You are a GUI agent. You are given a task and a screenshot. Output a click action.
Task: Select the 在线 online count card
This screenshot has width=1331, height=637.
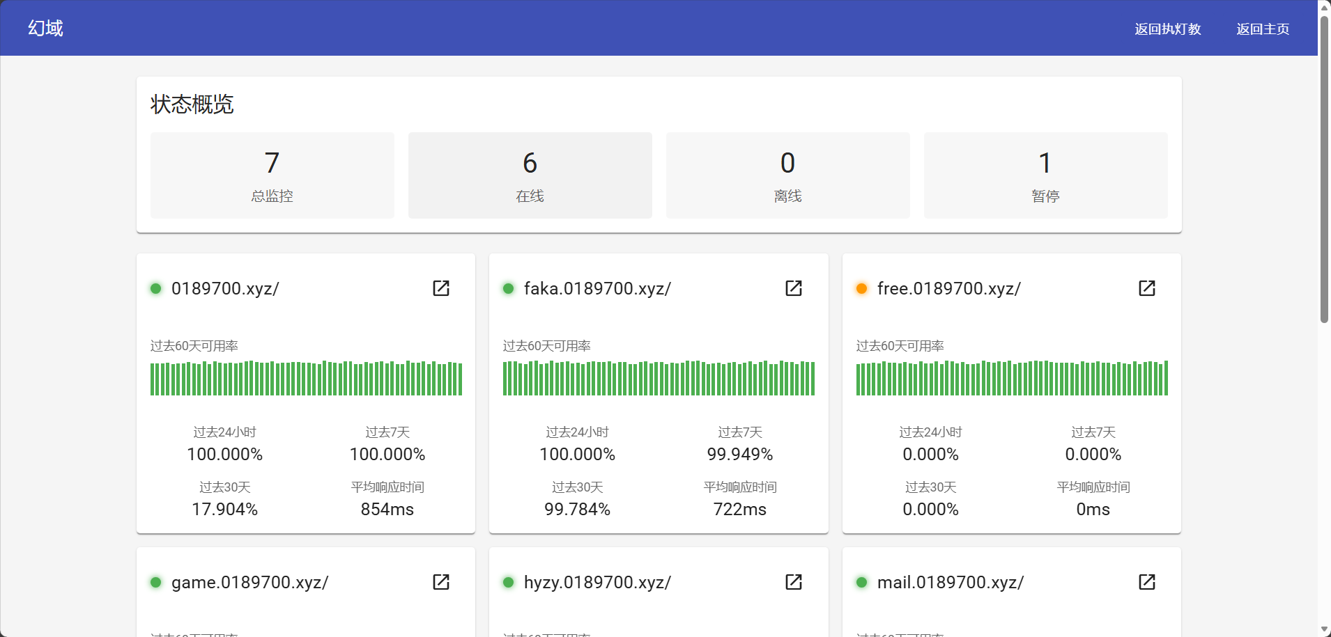coord(530,175)
